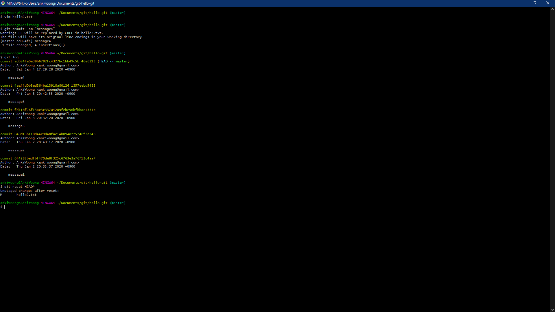Viewport: 555px width, 312px height.
Task: Click commit hash starting with 4eaffd0b
Action: click(55, 86)
